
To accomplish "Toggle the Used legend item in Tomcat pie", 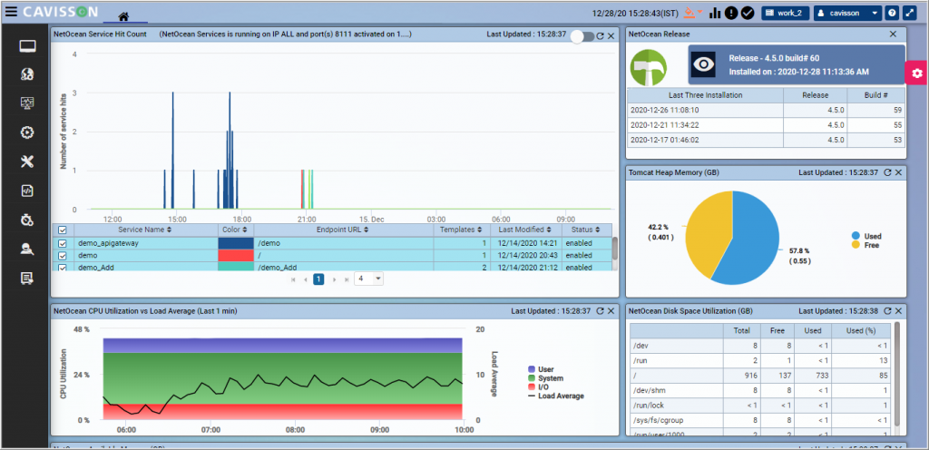I will pyautogui.click(x=865, y=236).
